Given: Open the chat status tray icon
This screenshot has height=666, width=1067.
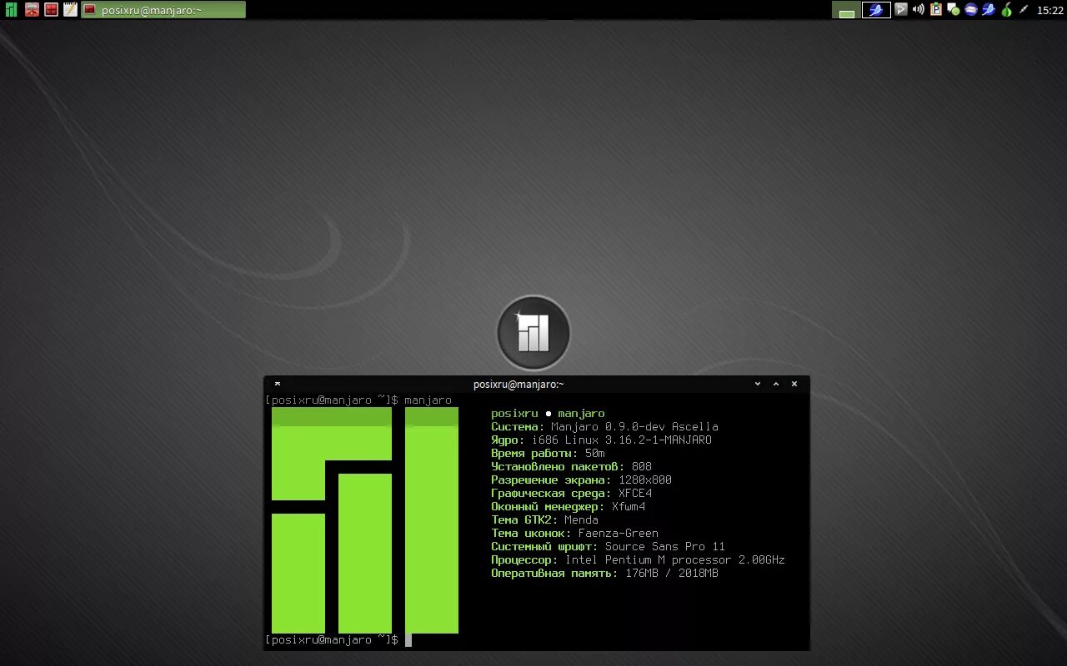Looking at the screenshot, I should [954, 10].
